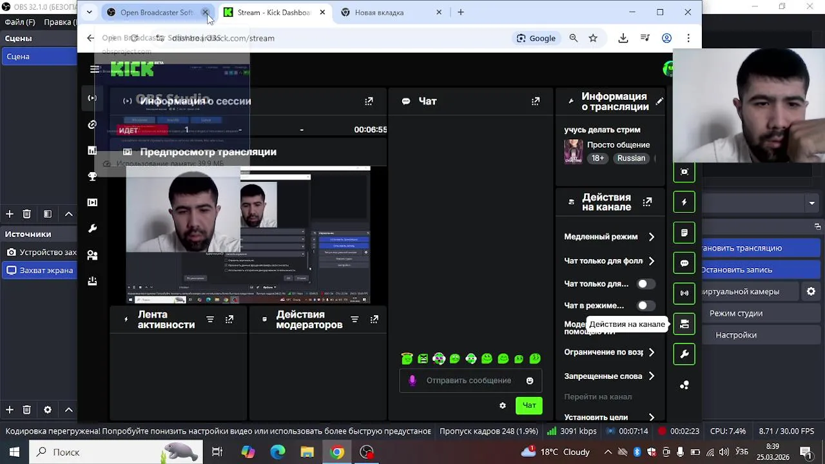Screen dimensions: 825x464
Task: Open the video clips icon in Kick sidebar
Action: pos(92,202)
